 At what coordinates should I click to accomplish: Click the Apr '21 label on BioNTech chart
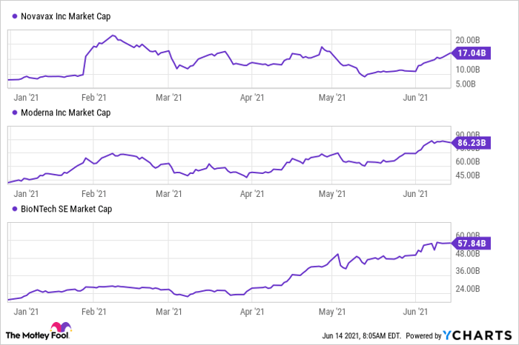254,312
